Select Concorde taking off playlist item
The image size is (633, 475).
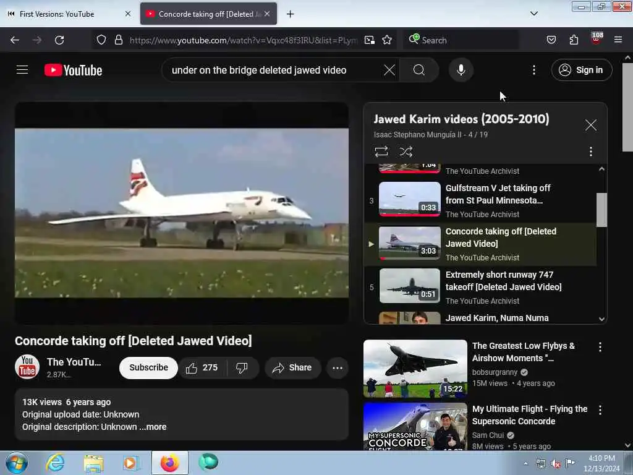click(480, 244)
